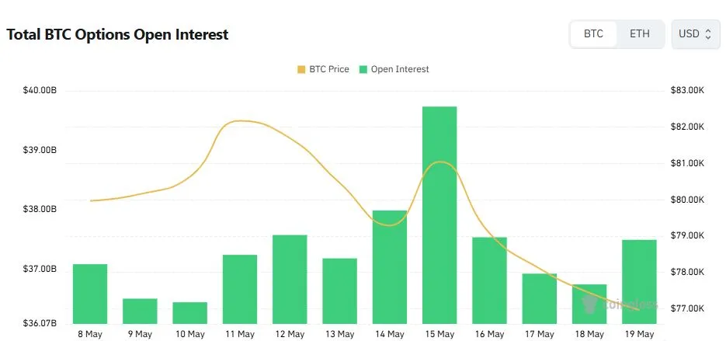This screenshot has height=341, width=726.
Task: Select the 19 May open interest bar
Action: 639,282
